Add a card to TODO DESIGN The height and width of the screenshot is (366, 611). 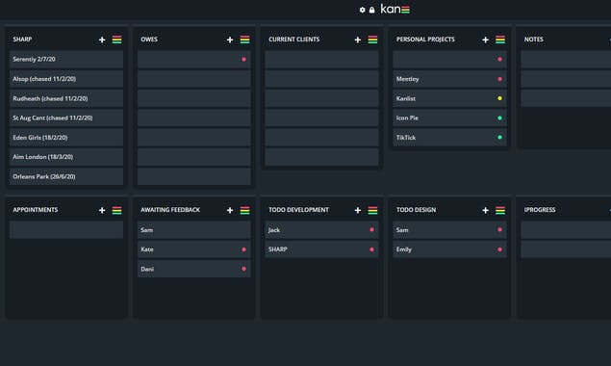click(x=485, y=210)
